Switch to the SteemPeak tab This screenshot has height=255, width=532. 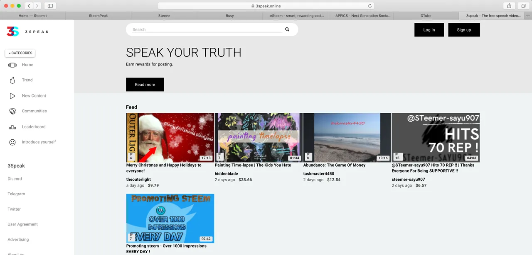pyautogui.click(x=98, y=16)
